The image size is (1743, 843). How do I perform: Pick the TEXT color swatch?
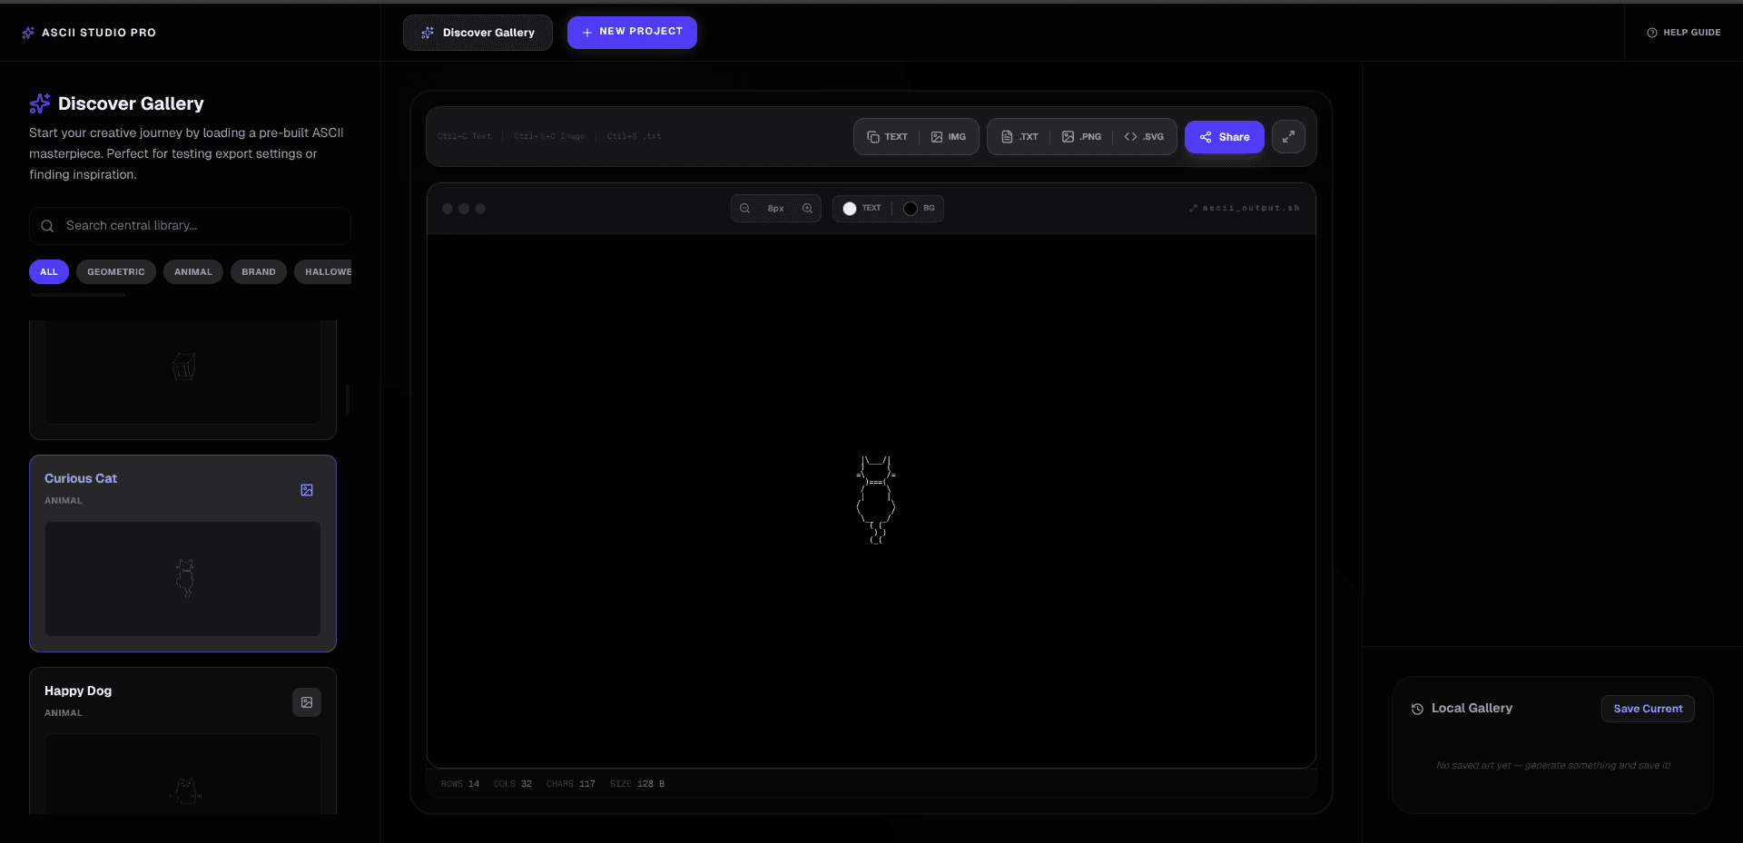pos(850,209)
